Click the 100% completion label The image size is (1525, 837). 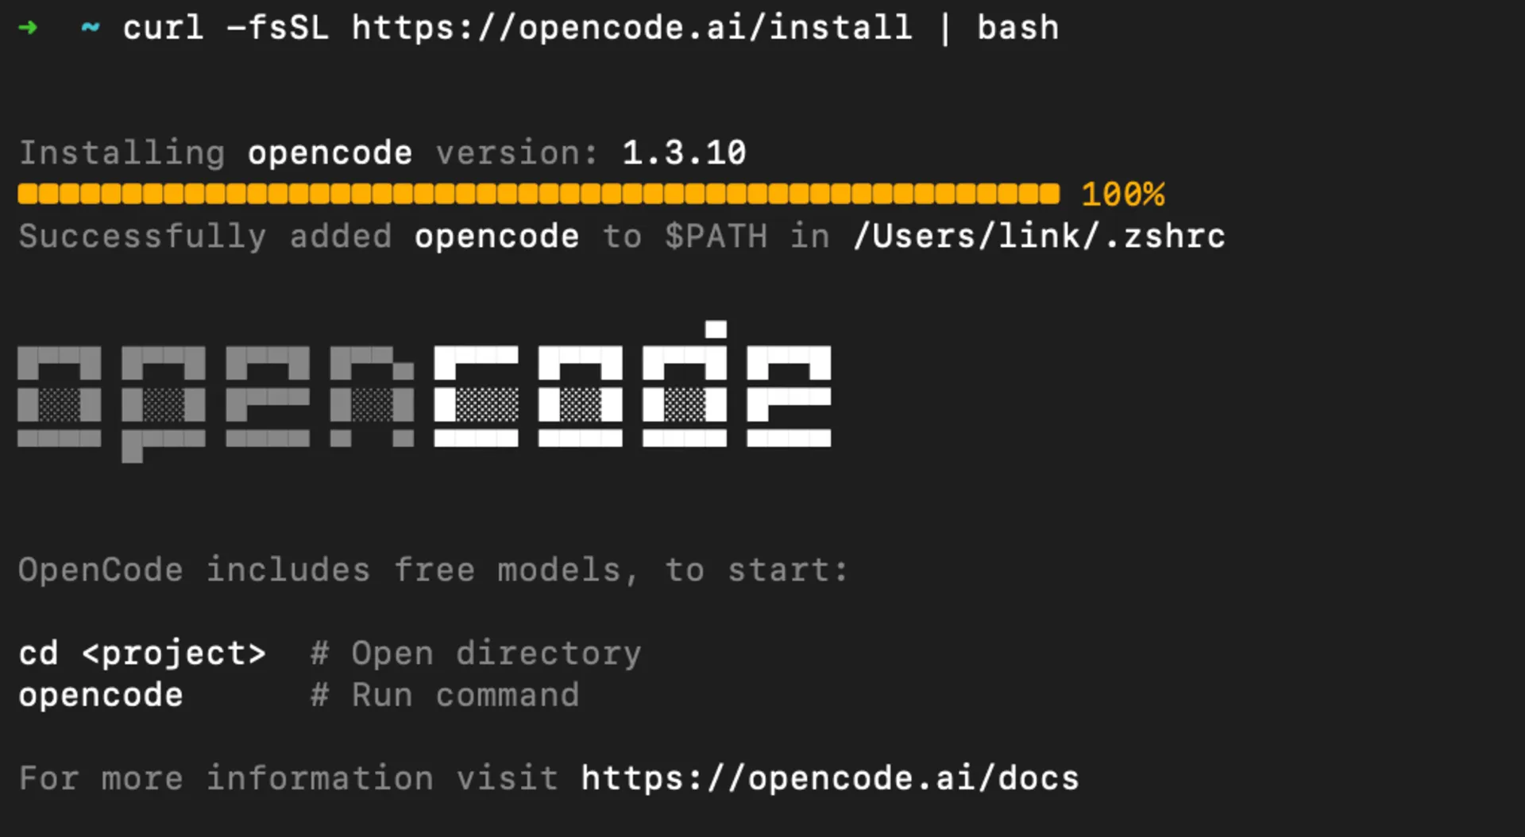[1122, 194]
